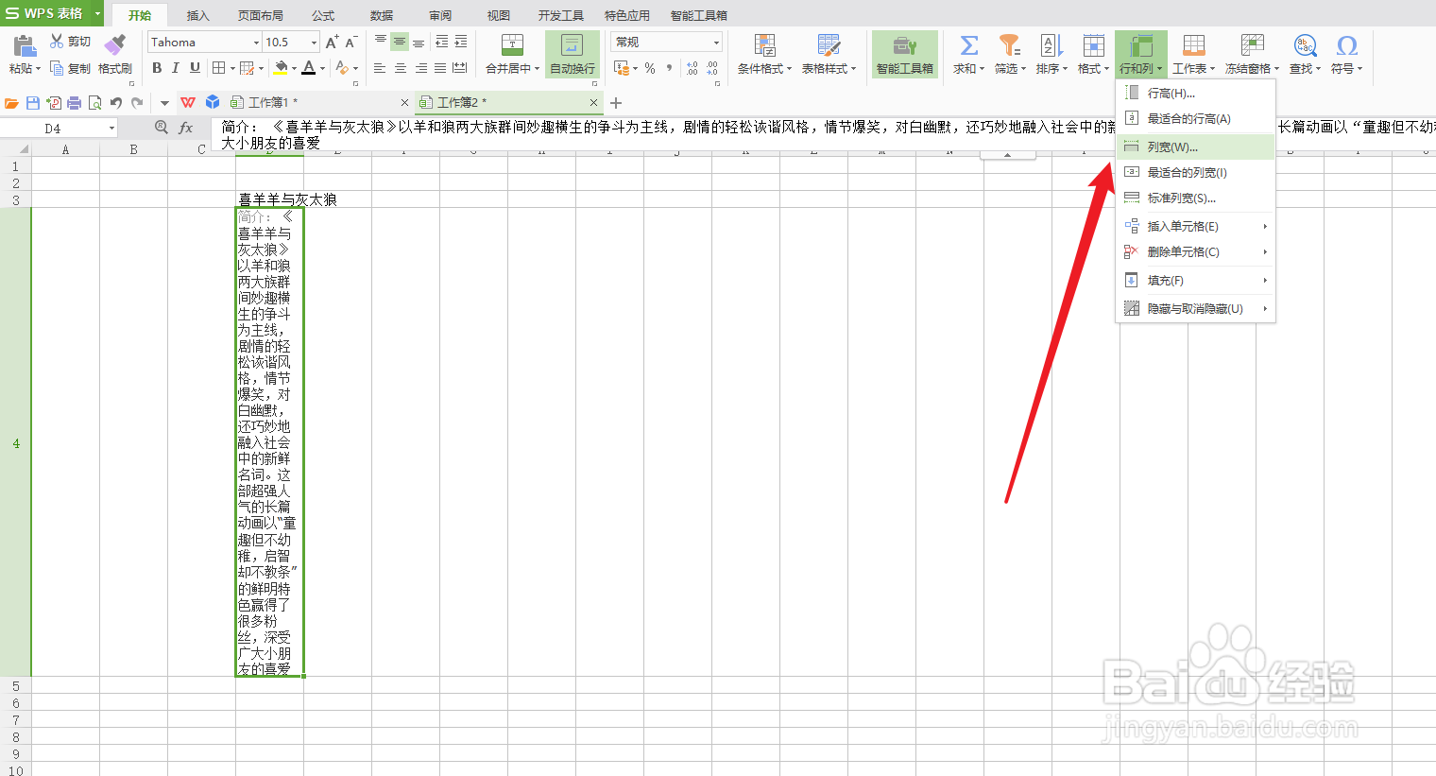Choose Row Height (行高) menu entry
This screenshot has width=1436, height=776.
click(1195, 93)
